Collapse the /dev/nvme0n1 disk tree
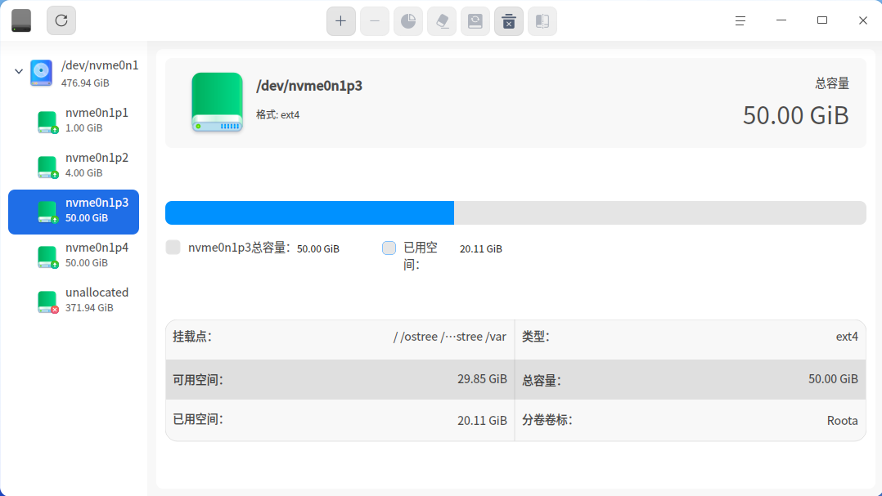Screen dimensions: 882x496 (x=19, y=71)
